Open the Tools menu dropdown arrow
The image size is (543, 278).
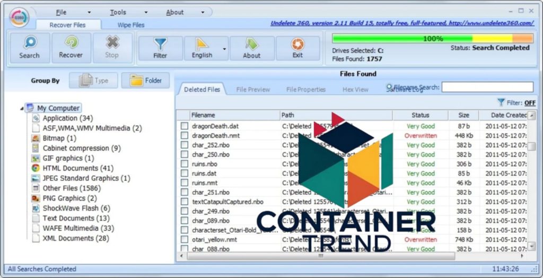(x=146, y=13)
